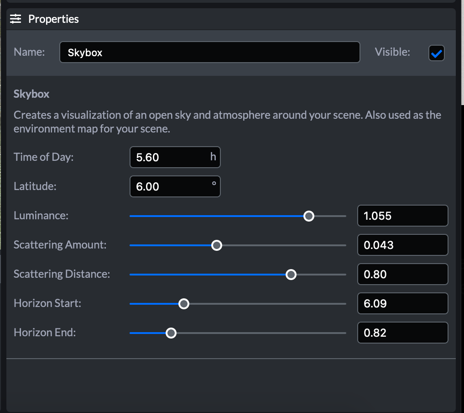Click the Time of Day hour unit label

click(213, 157)
